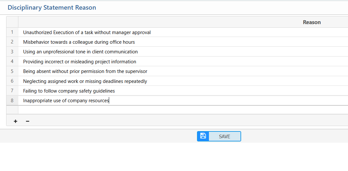Screen dimensions: 348x171
Task: Click the minus icon to remove row
Action: pos(27,121)
